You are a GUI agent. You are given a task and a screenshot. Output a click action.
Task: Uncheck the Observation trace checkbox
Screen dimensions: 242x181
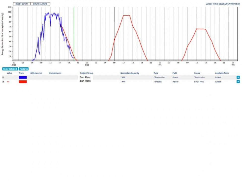coord(3,77)
